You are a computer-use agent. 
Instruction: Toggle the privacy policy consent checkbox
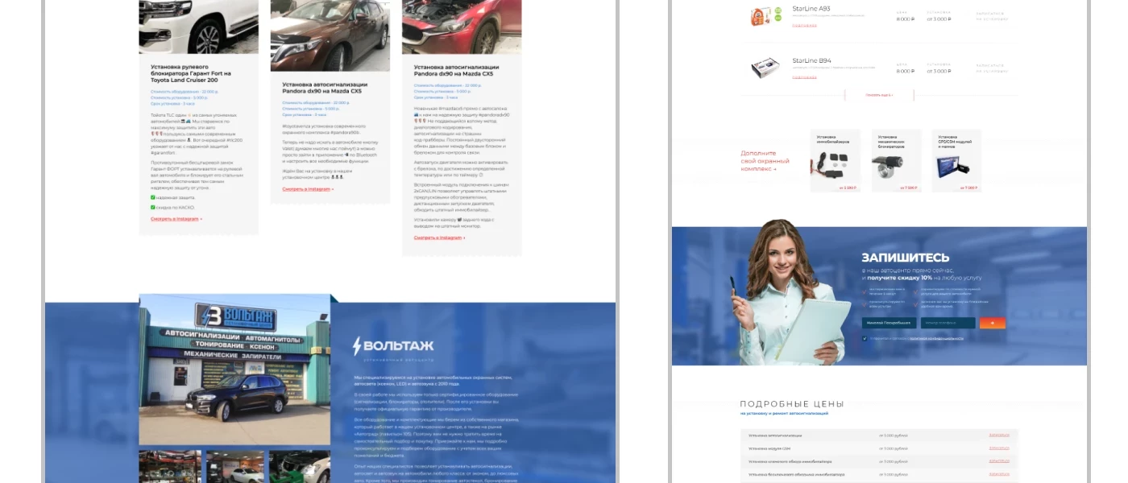pyautogui.click(x=865, y=338)
